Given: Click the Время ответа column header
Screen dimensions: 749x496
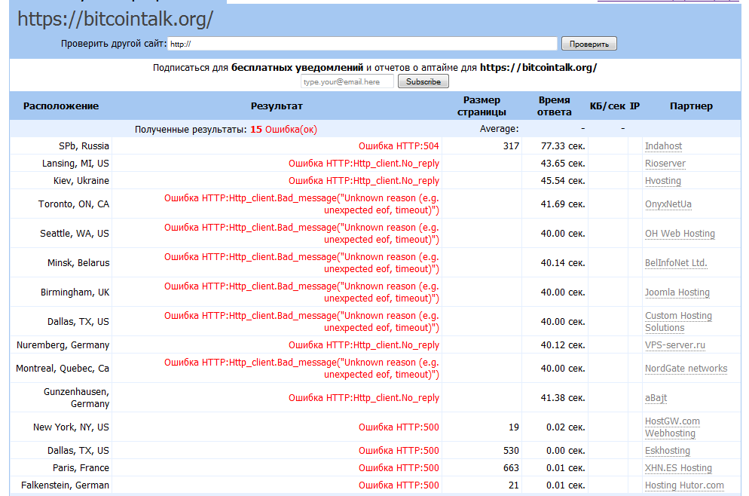Looking at the screenshot, I should (554, 106).
